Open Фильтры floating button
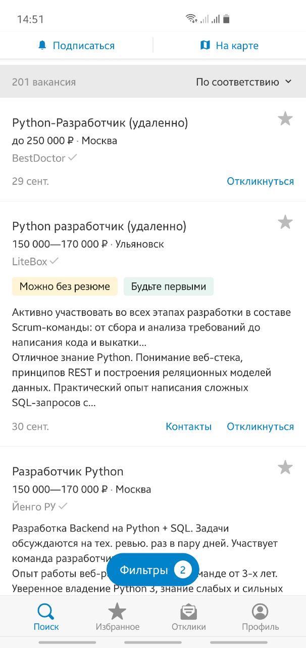The image size is (306, 648). click(x=153, y=570)
